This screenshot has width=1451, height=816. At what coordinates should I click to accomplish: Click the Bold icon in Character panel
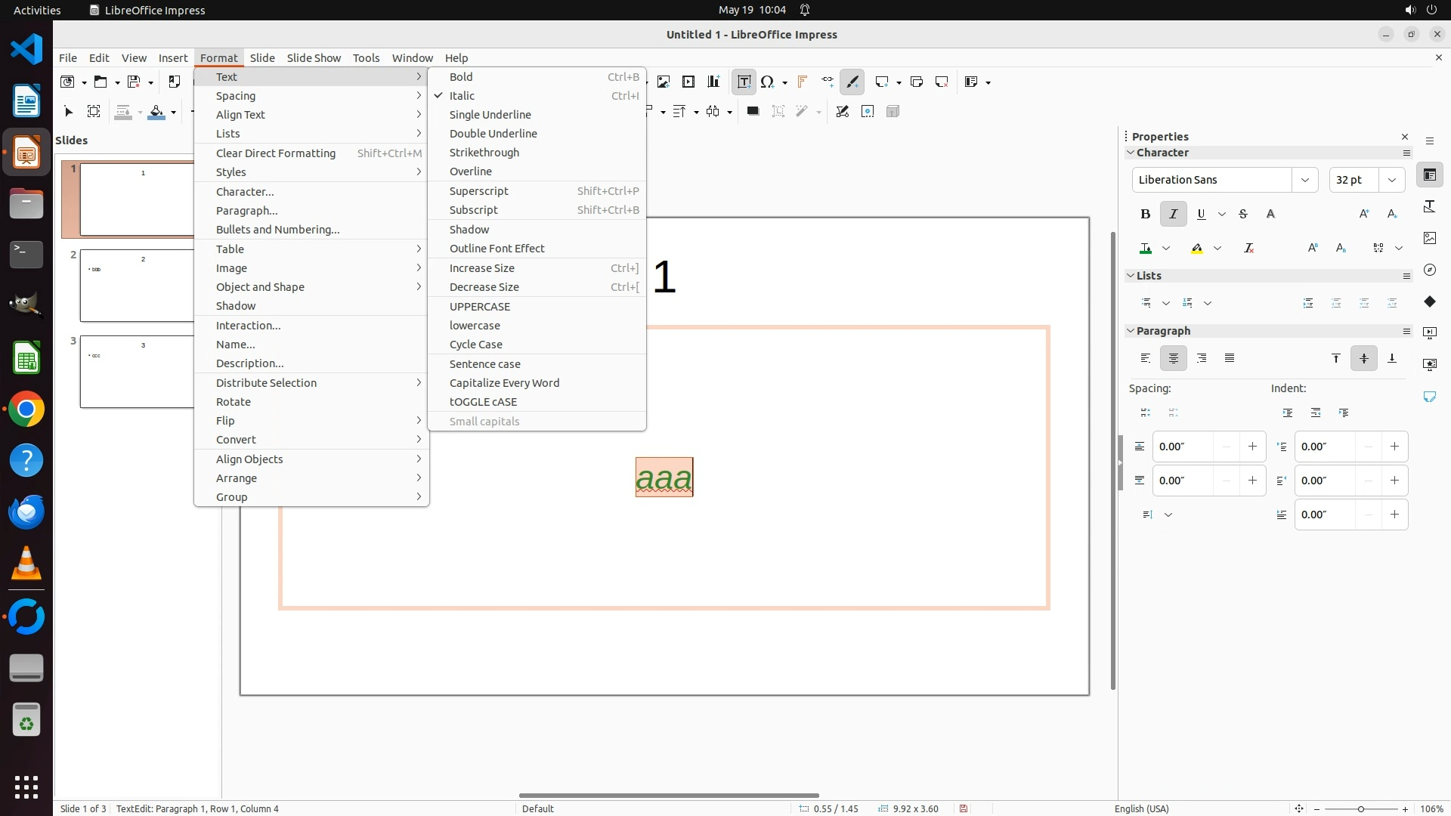1145,214
